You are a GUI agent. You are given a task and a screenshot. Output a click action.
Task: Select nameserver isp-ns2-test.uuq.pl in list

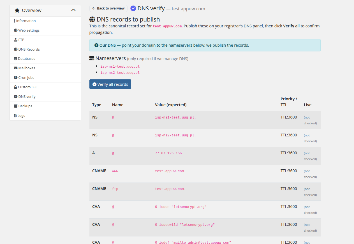(x=120, y=73)
